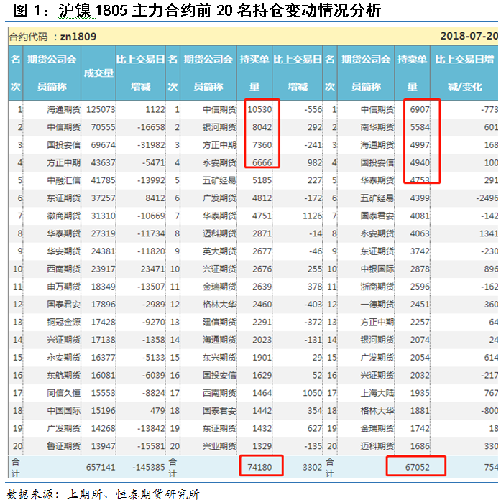Click 东兴期货 in row 15

coord(219,358)
